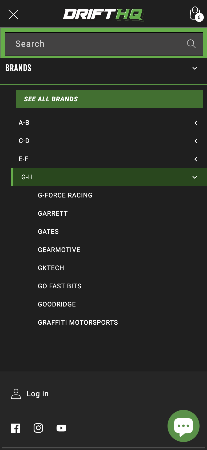Open the YouTube channel icon
The width and height of the screenshot is (207, 450).
coord(61,428)
